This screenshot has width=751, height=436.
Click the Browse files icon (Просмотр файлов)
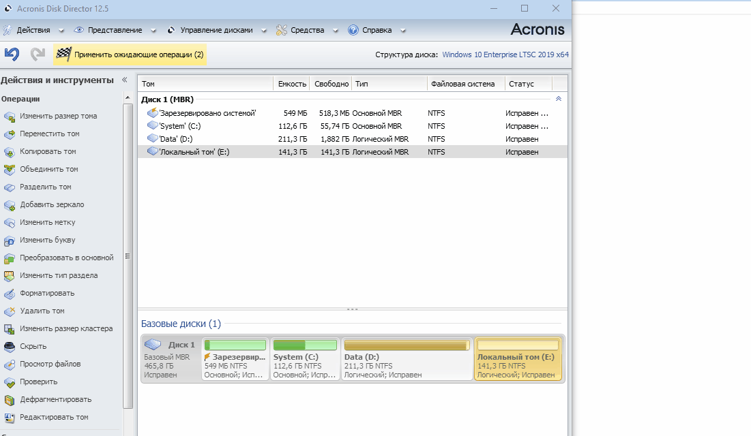coord(10,364)
